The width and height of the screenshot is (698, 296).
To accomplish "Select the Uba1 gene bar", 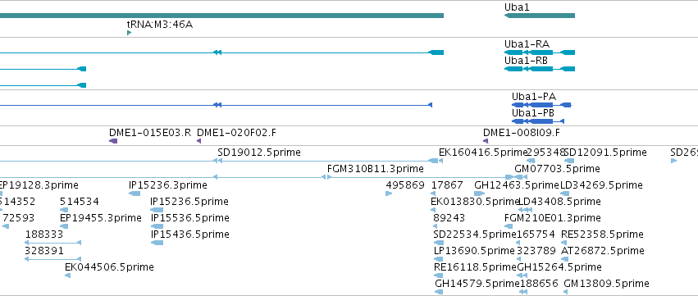I will [540, 16].
